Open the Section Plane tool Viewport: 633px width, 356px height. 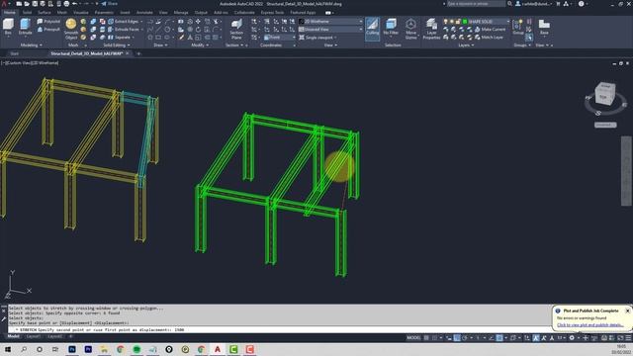[236, 29]
